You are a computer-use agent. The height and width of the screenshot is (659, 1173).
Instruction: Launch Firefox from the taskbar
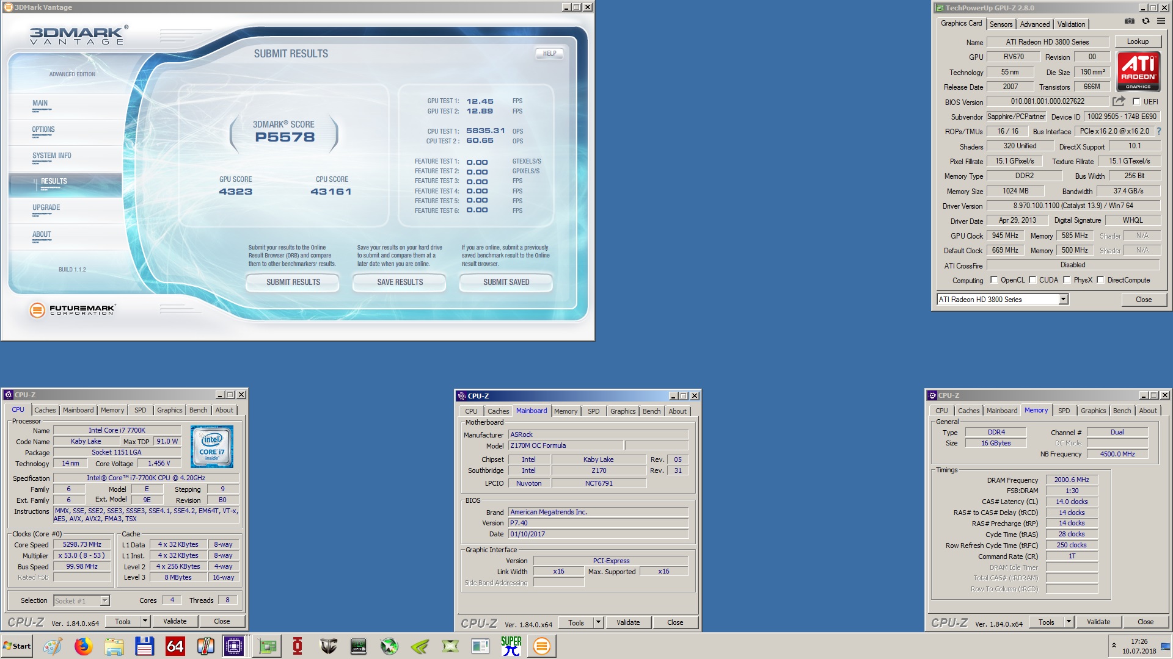(x=83, y=646)
